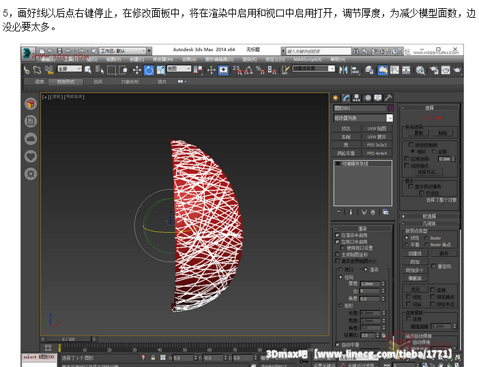This screenshot has height=367, width=479.
Task: Open the Create command panel tab
Action: (x=336, y=98)
